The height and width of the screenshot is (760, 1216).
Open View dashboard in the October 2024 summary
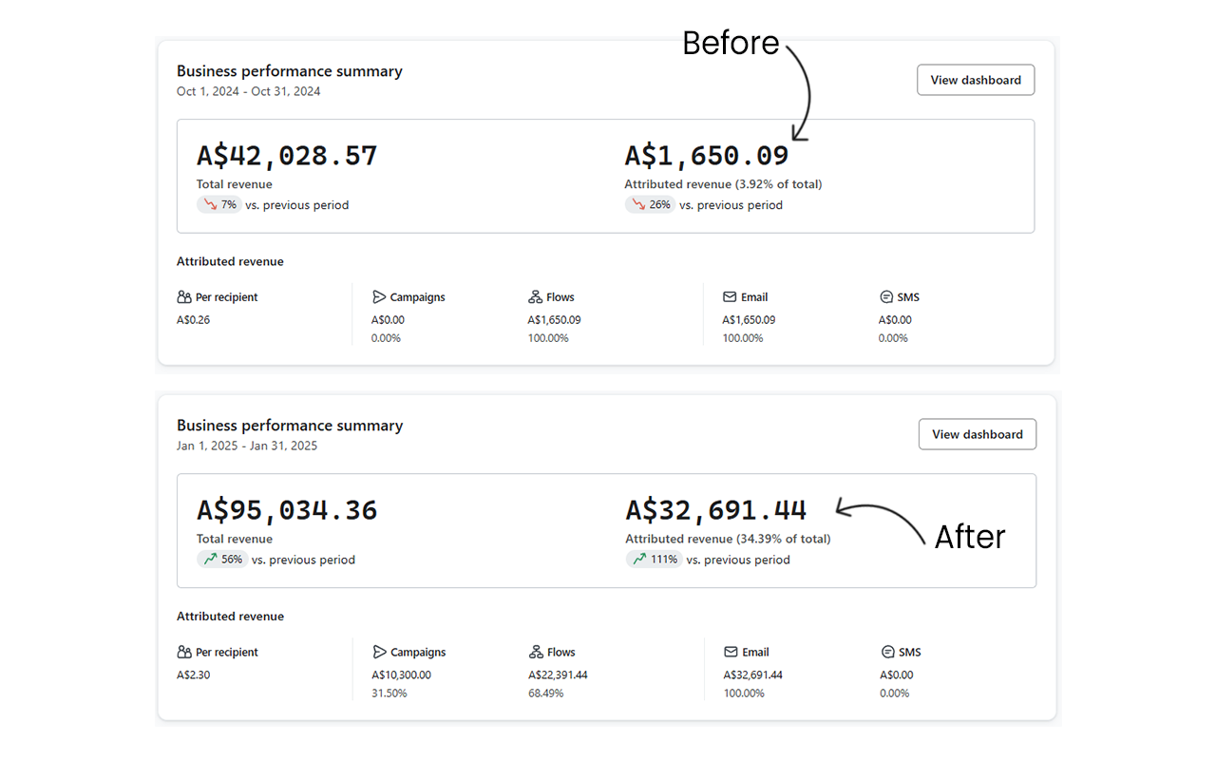pos(975,80)
